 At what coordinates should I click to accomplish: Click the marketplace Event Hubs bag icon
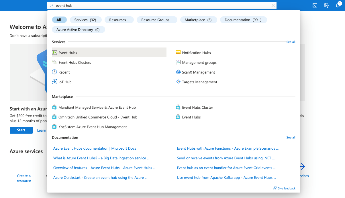pos(178,117)
